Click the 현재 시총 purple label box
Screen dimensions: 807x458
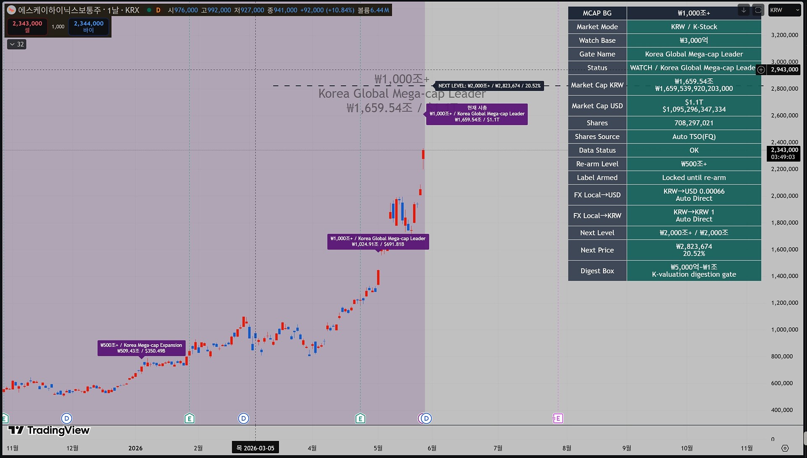pyautogui.click(x=477, y=114)
